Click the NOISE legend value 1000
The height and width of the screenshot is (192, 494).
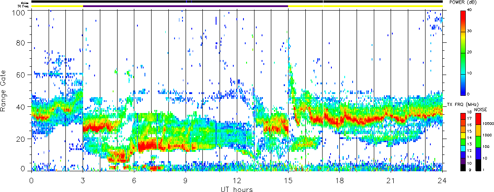487,135
